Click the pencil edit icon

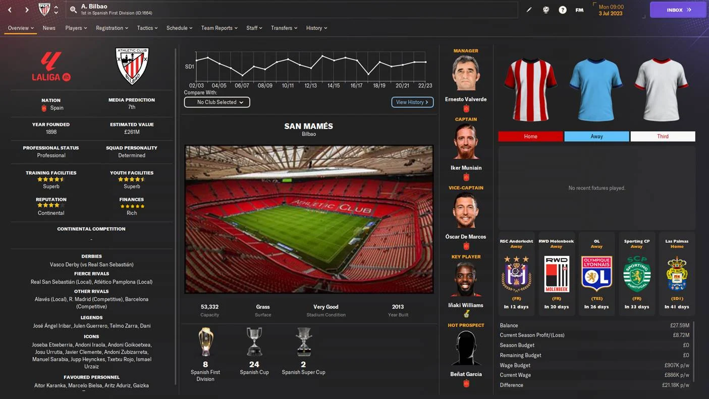click(x=529, y=10)
